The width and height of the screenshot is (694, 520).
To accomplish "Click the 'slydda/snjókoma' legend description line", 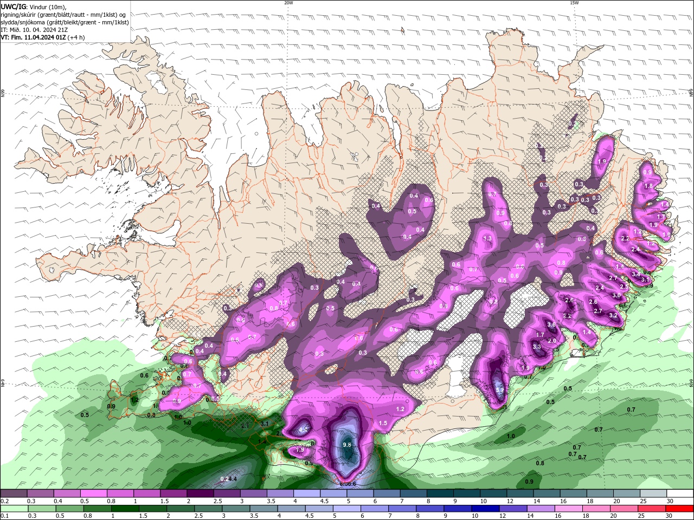I will pos(65,22).
